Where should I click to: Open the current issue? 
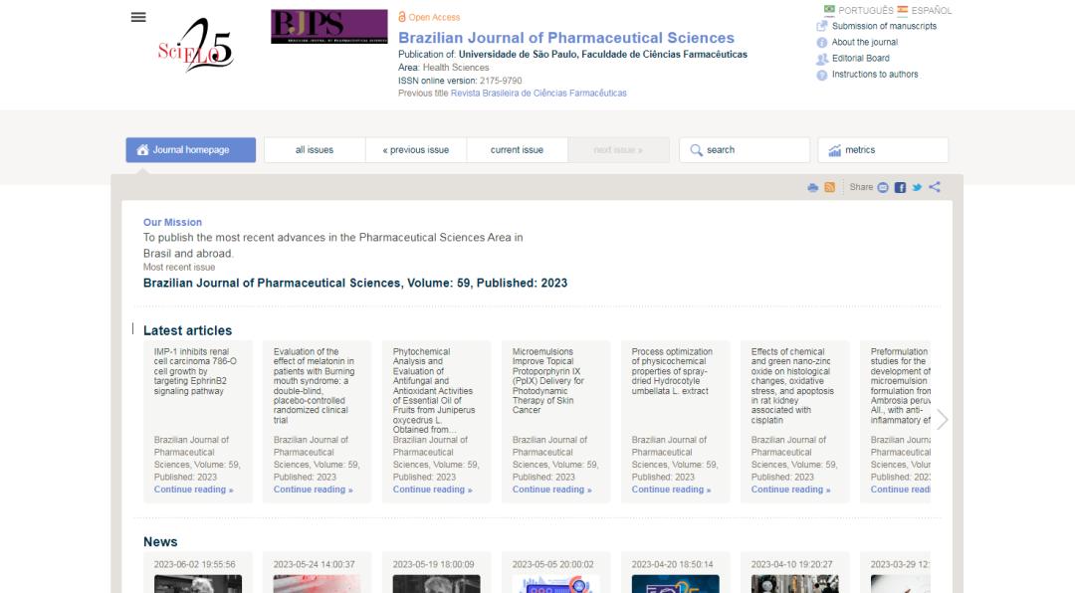pos(517,150)
